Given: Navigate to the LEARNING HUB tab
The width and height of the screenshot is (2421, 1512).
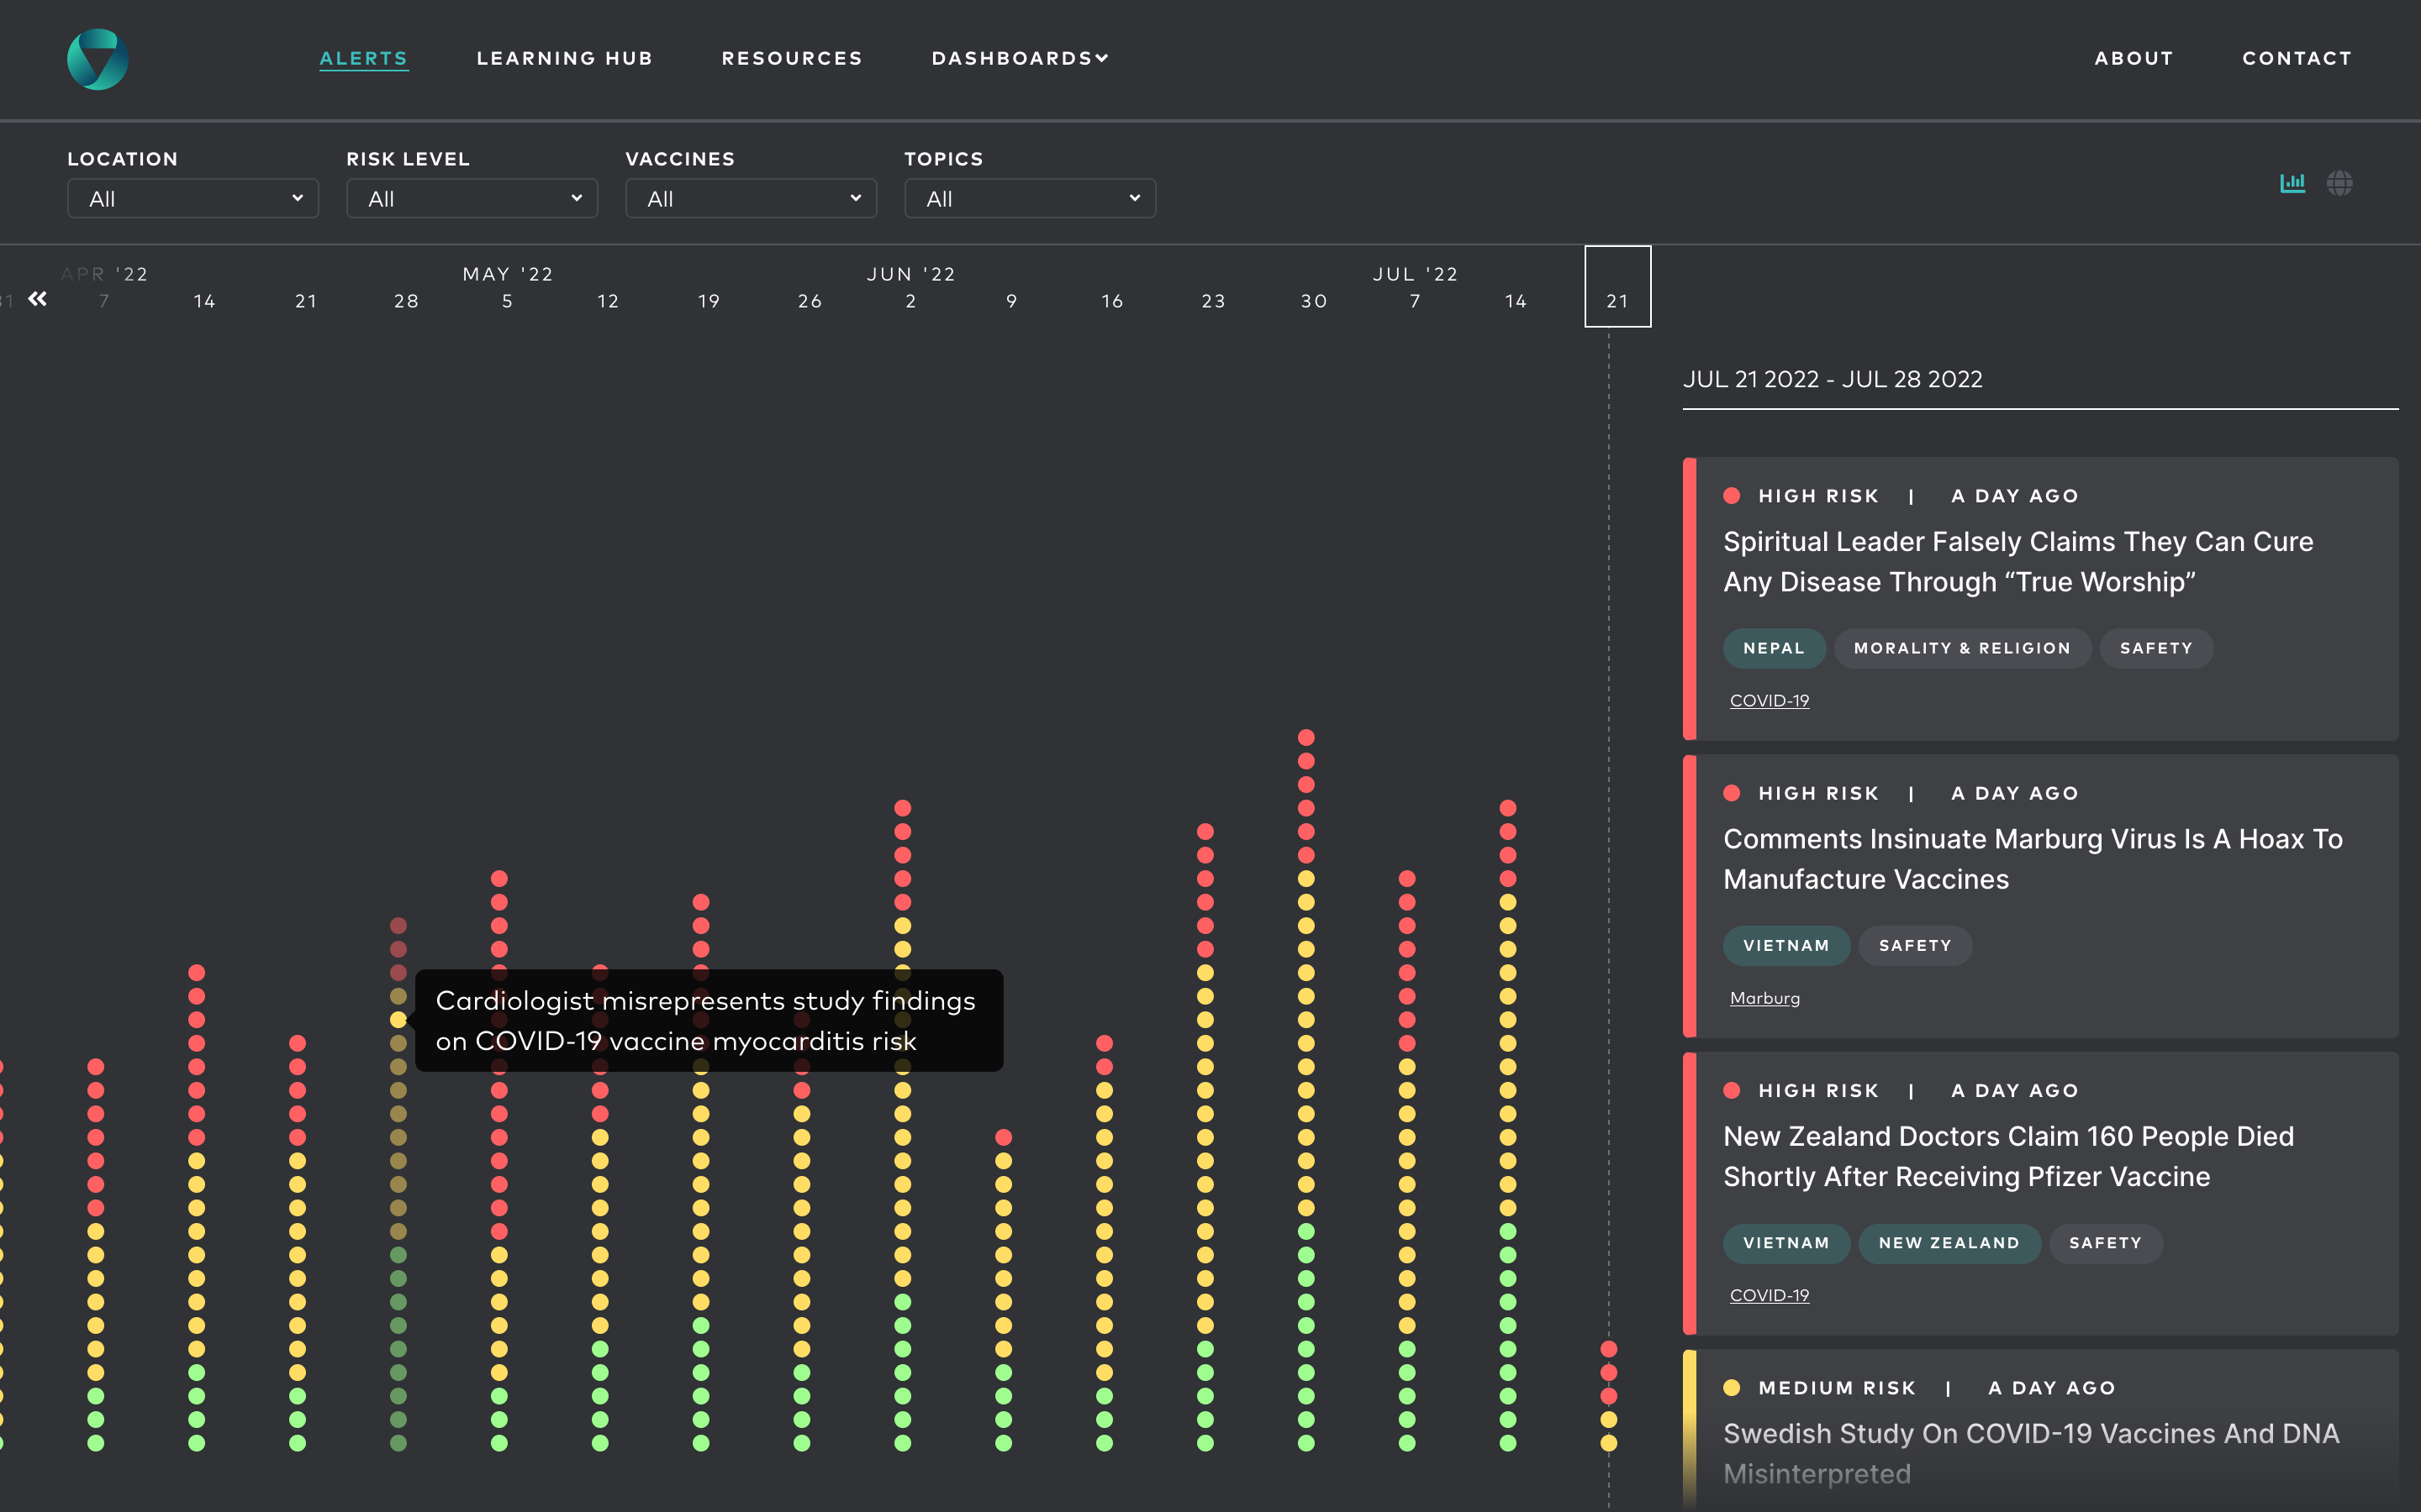Looking at the screenshot, I should tap(564, 58).
